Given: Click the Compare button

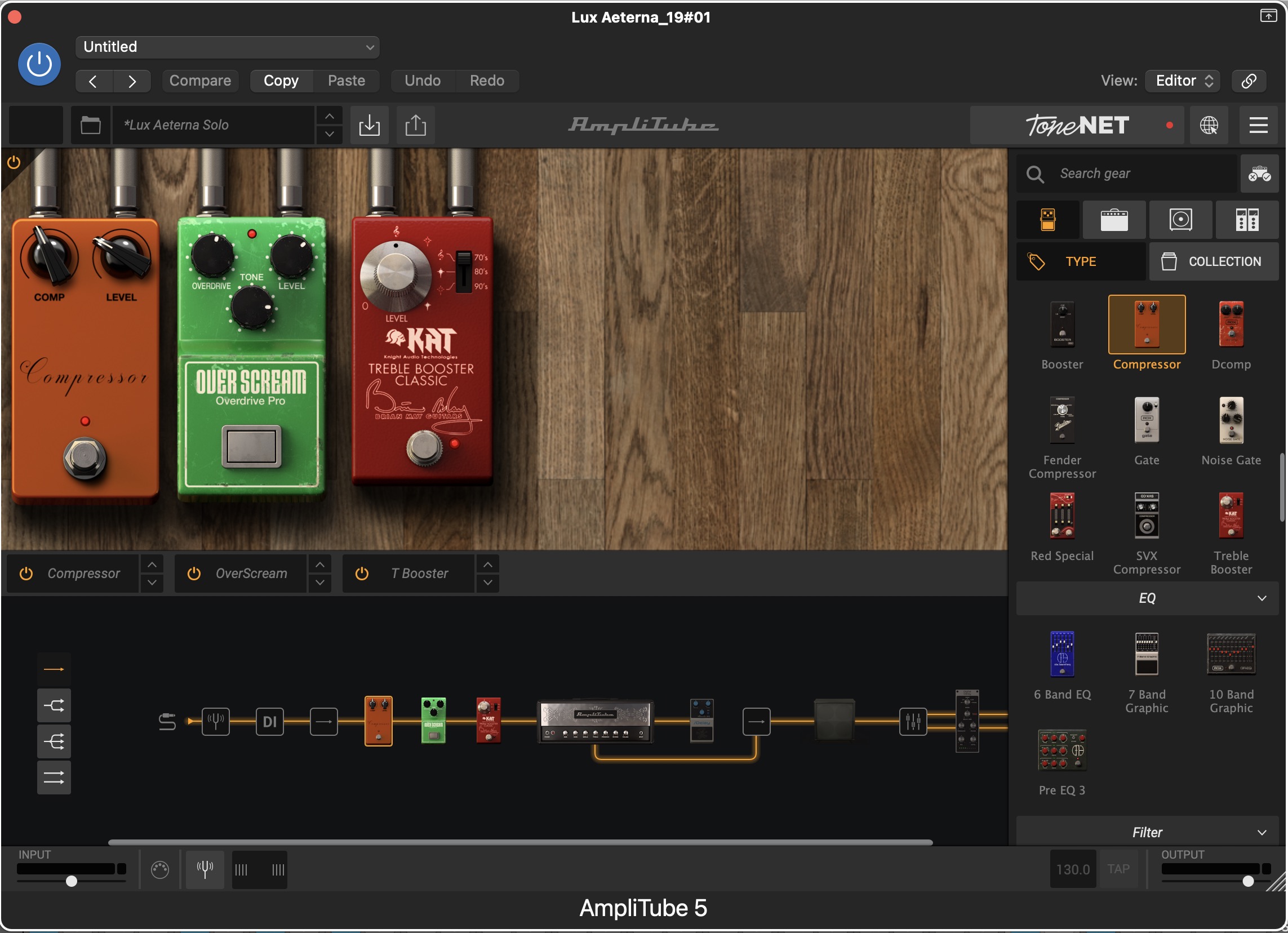Looking at the screenshot, I should pos(200,81).
